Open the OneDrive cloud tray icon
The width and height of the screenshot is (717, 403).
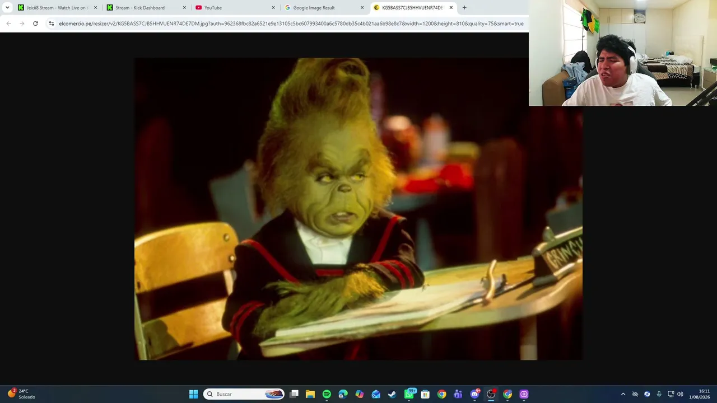[635, 394]
